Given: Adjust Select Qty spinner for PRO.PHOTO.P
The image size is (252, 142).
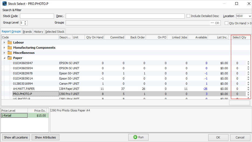Looking at the screenshot, I should pos(248,94).
